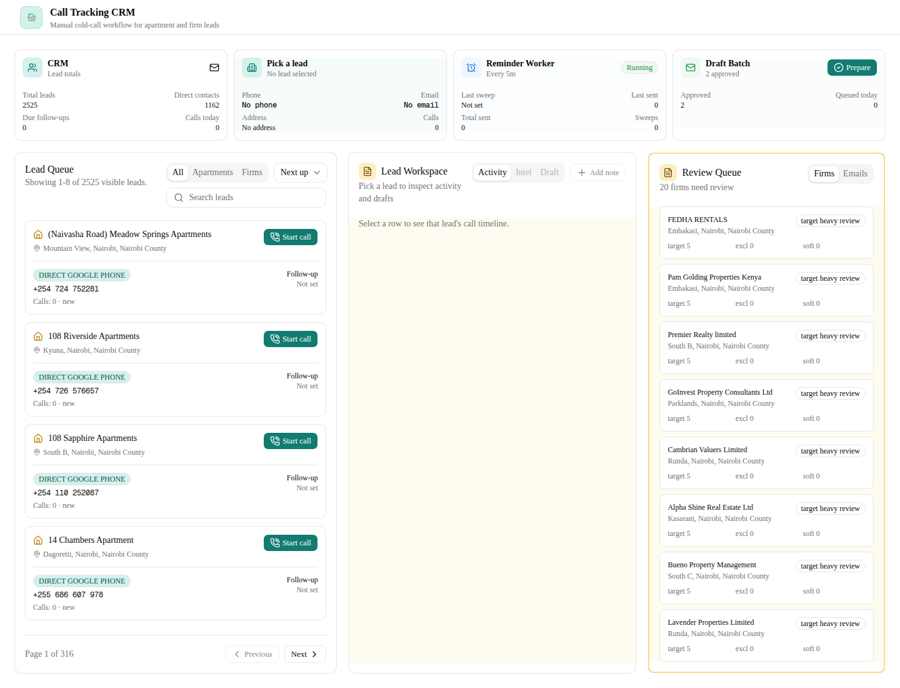Open Bueno Property Management card
The width and height of the screenshot is (900, 688).
click(x=766, y=578)
